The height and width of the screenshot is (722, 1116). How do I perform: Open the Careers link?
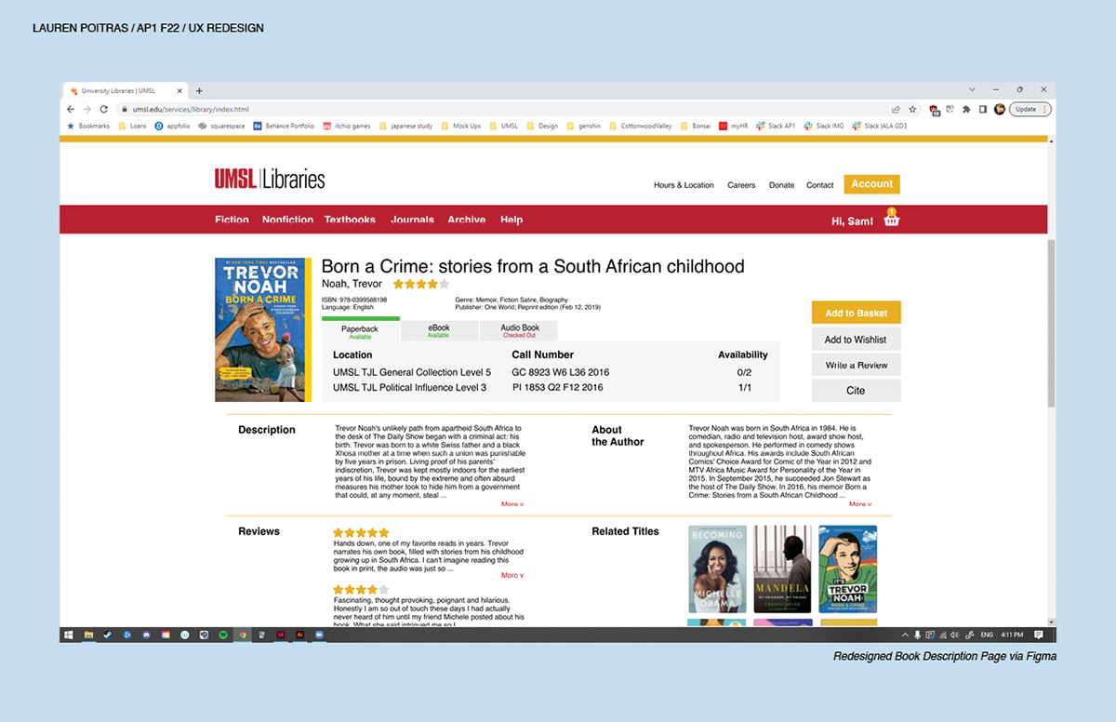point(741,185)
